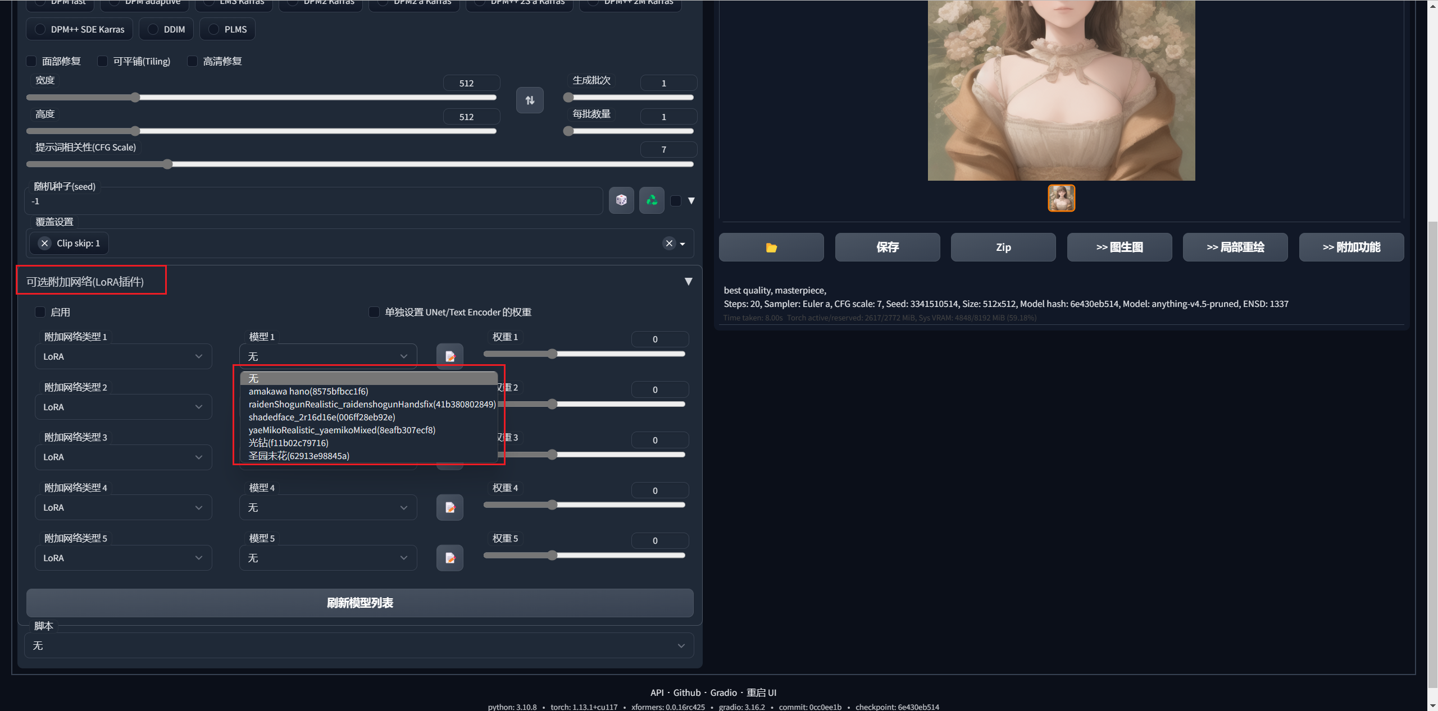Select the PLMS sampler radio button

click(227, 29)
